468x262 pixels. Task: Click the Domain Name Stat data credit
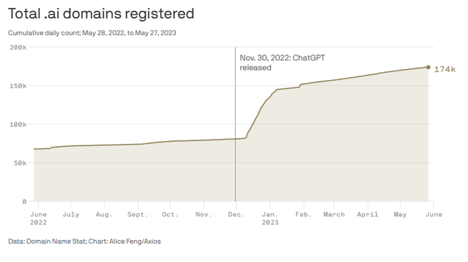point(56,241)
